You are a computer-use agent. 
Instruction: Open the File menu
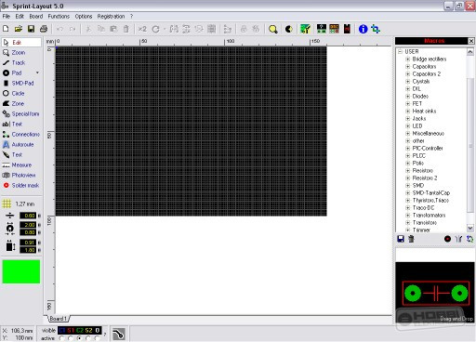coord(7,17)
